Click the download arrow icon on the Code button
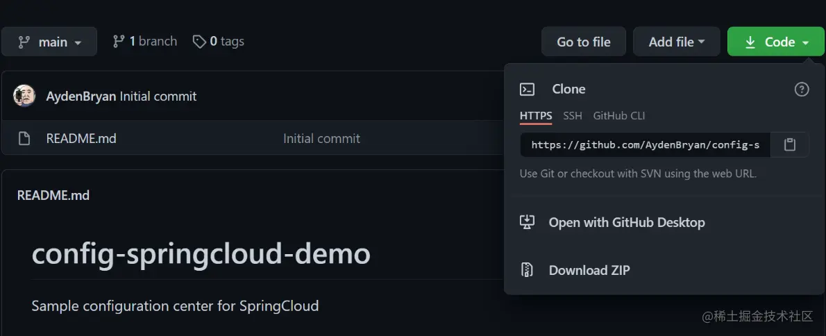 pyautogui.click(x=750, y=42)
